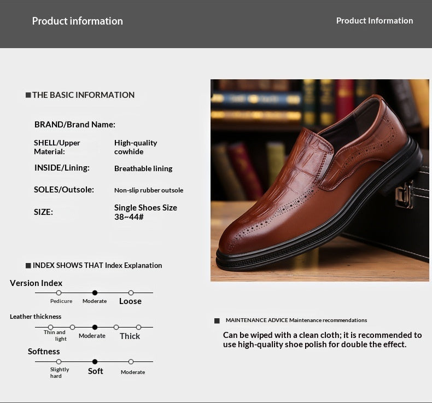Click the 'BRAND/Brand Name:' label

click(75, 125)
